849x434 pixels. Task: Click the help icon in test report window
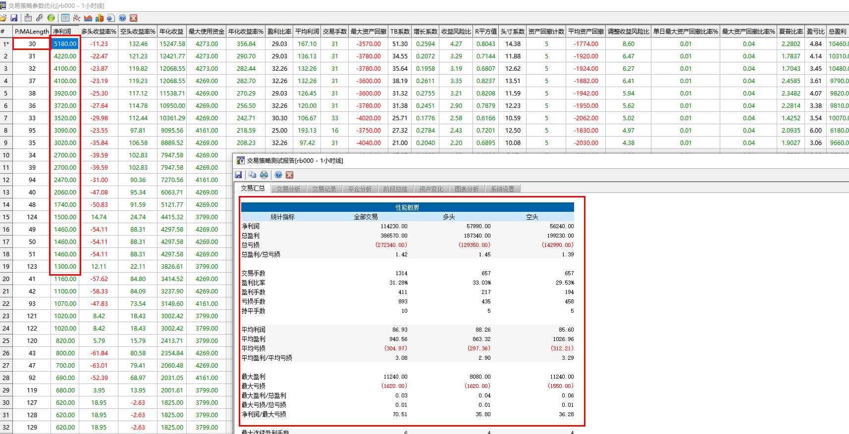[x=278, y=175]
